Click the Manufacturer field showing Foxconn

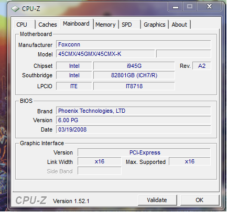pos(134,44)
